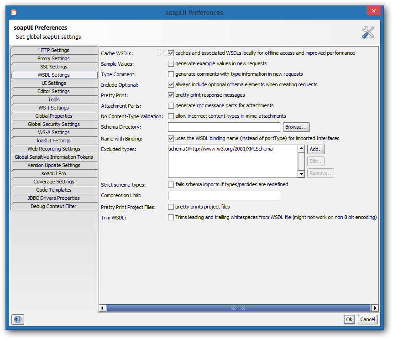This screenshot has height=339, width=393.
Task: Click horizontal scrollbar right arrow
Action: coord(375,308)
